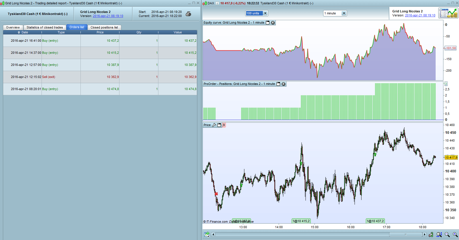Click the current price tag 10 417,9
The width and height of the screenshot is (459, 240).
(x=451, y=157)
